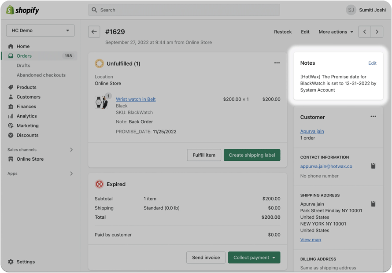Click the Send invoice button
This screenshot has width=392, height=273.
pyautogui.click(x=206, y=258)
